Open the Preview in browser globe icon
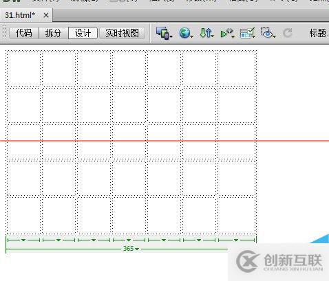This screenshot has width=329, height=281. (x=186, y=33)
